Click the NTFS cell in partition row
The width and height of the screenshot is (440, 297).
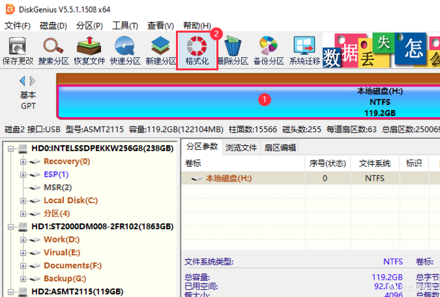click(x=375, y=178)
